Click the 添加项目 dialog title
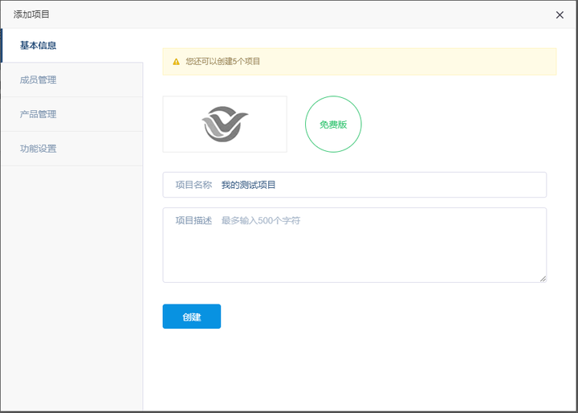This screenshot has width=578, height=413. coord(31,14)
